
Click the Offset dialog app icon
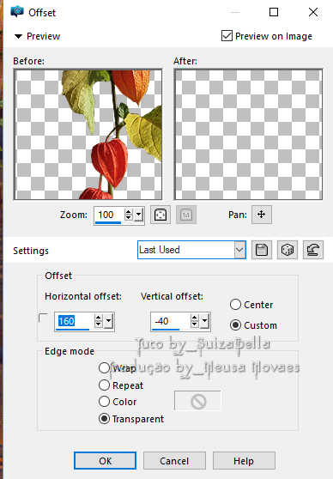click(17, 12)
